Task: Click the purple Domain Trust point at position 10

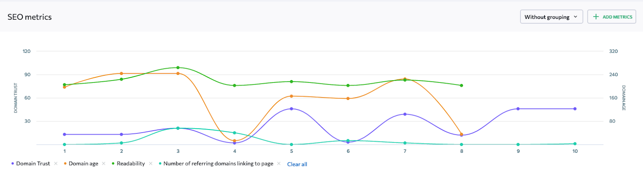Action: [x=575, y=109]
